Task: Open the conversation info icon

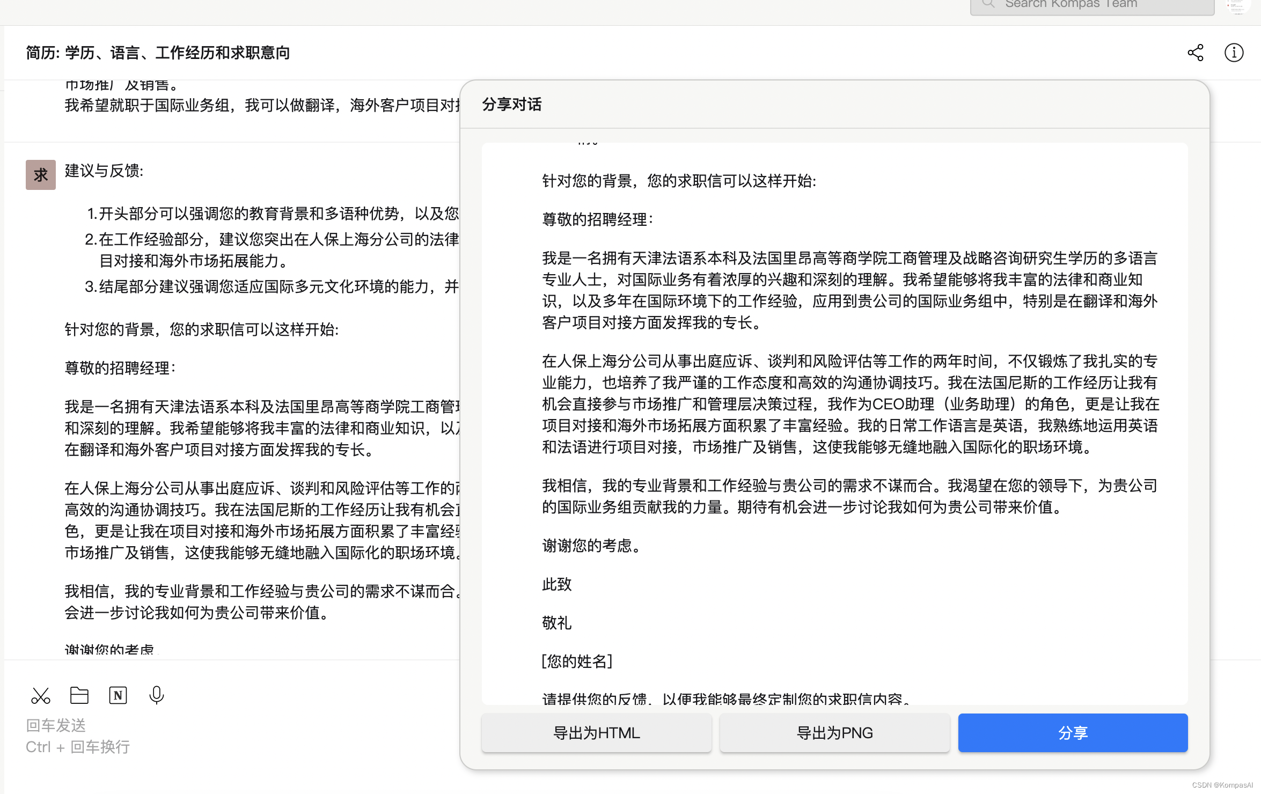Action: click(x=1234, y=53)
